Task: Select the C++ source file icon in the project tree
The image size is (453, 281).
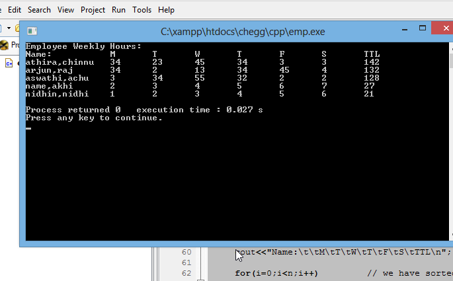Action: tap(9, 63)
